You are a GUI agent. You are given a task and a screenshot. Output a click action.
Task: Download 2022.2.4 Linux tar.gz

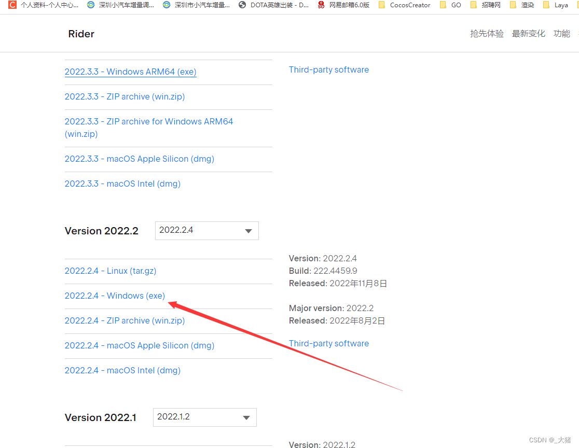(111, 271)
